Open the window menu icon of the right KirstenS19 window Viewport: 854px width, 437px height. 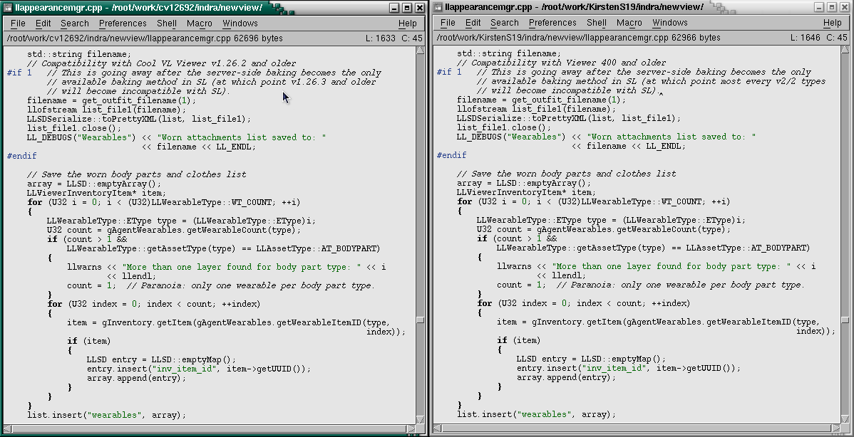tap(437, 7)
